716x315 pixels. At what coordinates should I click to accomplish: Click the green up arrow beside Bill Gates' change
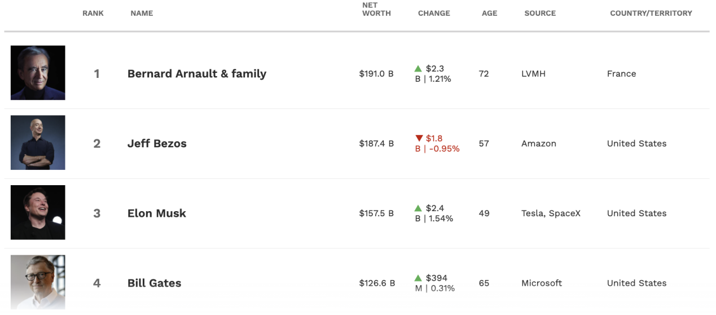coord(418,278)
